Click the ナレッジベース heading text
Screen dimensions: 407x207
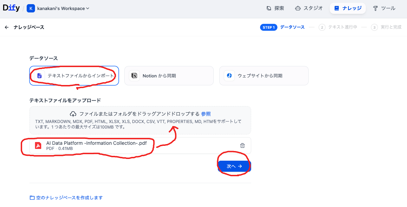[29, 27]
